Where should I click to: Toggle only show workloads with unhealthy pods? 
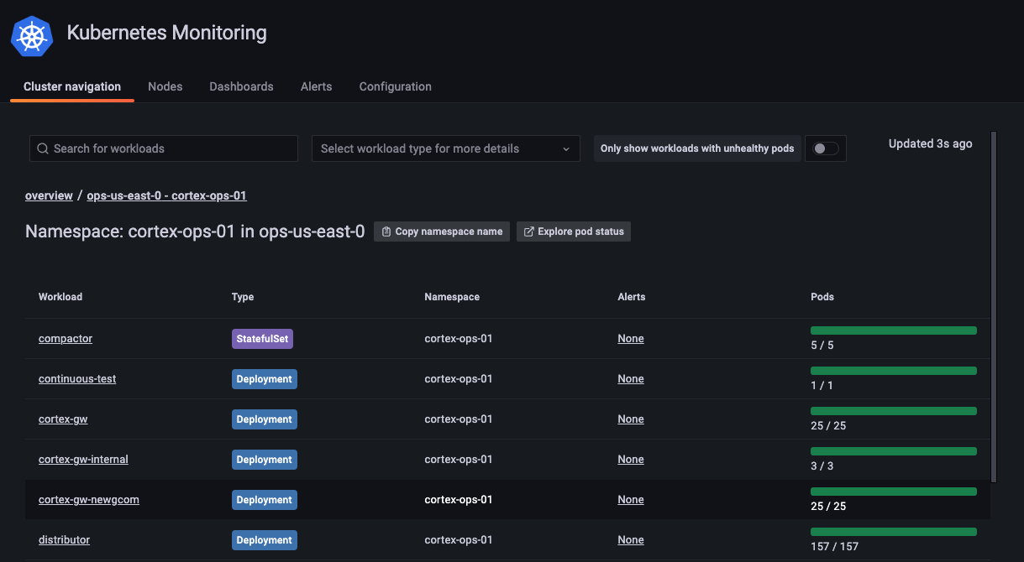(x=826, y=148)
